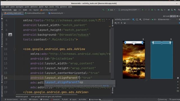Open the SDK Manager icon in toolbar
180x101 pixels.
click(x=175, y=10)
